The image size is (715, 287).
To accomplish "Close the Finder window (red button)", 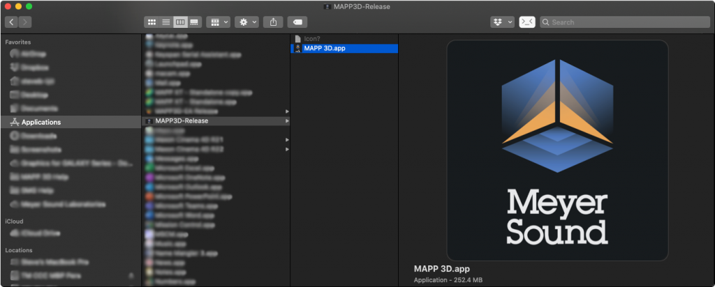I will coord(8,7).
